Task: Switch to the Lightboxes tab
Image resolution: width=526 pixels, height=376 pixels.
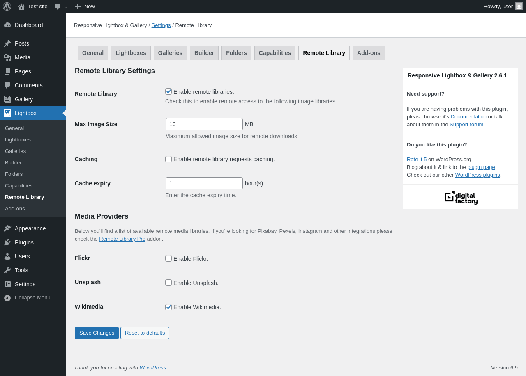Action: coord(131,53)
